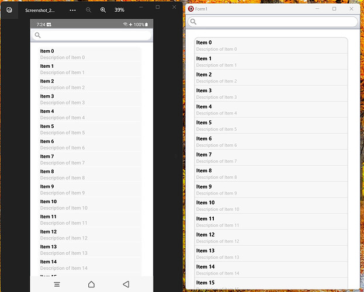The width and height of the screenshot is (364, 292).
Task: Click the search magnifier icon in Form1
Action: pyautogui.click(x=193, y=22)
